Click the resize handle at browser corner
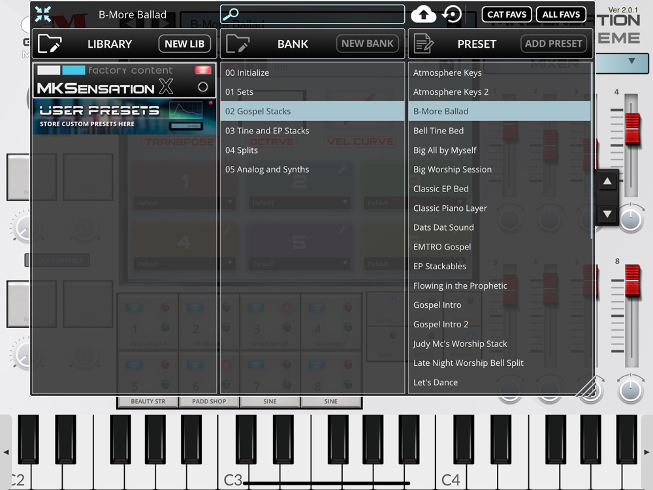Image resolution: width=653 pixels, height=490 pixels. pyautogui.click(x=585, y=386)
